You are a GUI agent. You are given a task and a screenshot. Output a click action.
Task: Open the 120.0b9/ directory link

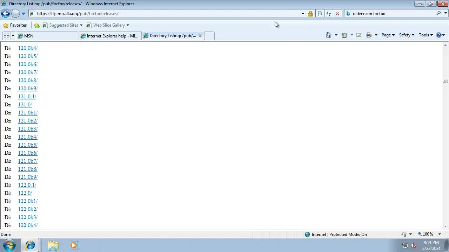tap(28, 89)
